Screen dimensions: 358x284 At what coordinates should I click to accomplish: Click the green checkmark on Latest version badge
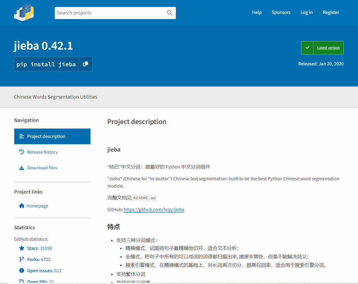[307, 47]
